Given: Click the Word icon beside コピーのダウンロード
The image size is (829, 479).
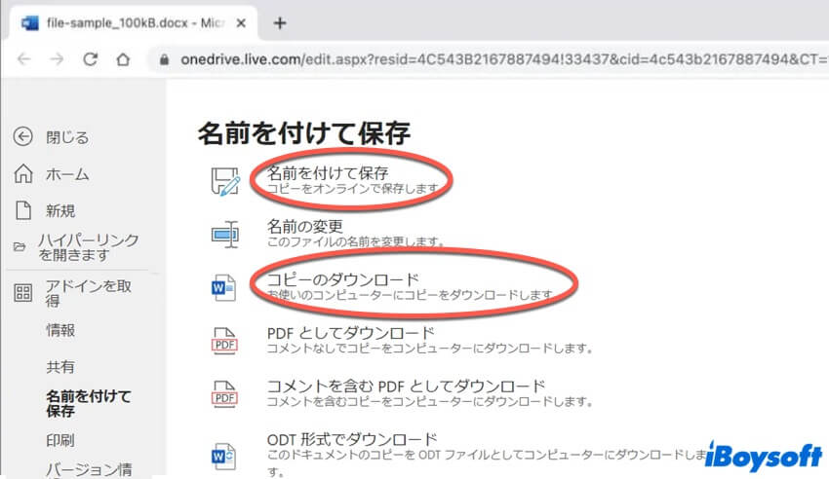Looking at the screenshot, I should (x=223, y=287).
